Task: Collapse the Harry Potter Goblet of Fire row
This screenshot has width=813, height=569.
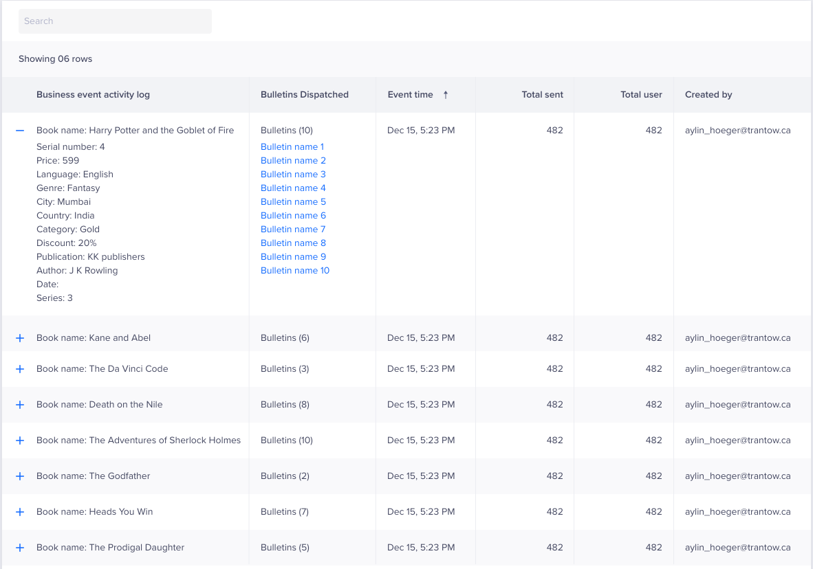Action: tap(20, 131)
